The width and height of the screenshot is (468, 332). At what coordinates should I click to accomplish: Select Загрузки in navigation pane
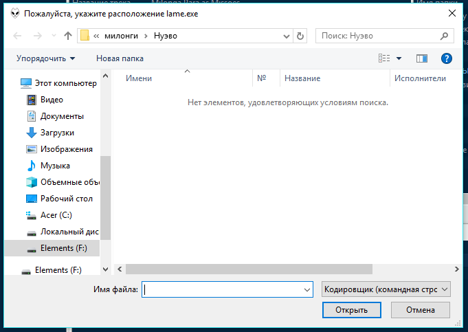[57, 133]
